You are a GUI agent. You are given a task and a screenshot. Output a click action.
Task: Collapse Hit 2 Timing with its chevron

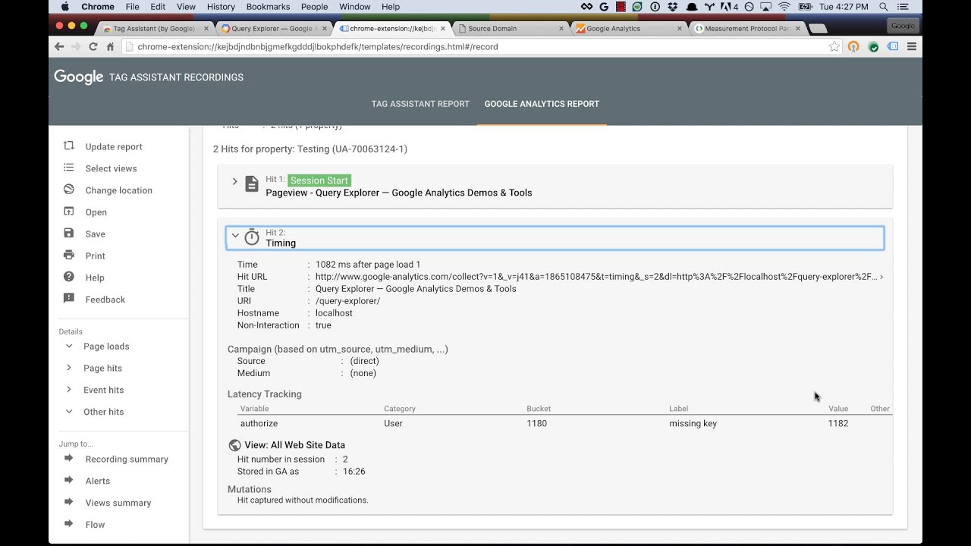pyautogui.click(x=235, y=235)
